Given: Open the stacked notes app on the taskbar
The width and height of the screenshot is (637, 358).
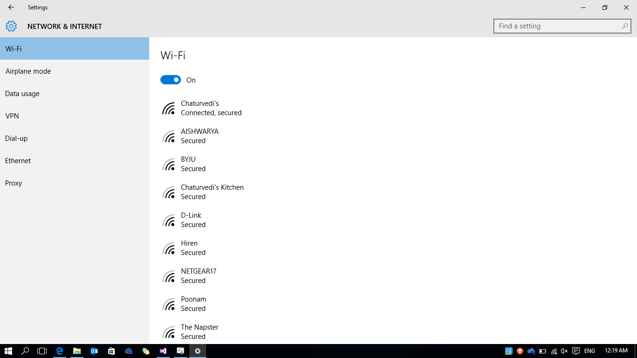Looking at the screenshot, I should coord(146,351).
